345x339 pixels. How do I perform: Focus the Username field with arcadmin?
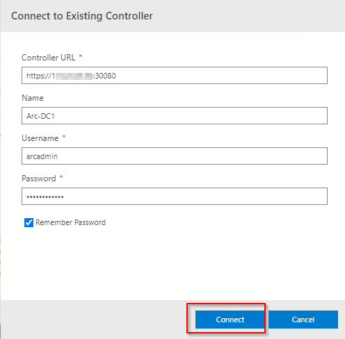coord(175,156)
